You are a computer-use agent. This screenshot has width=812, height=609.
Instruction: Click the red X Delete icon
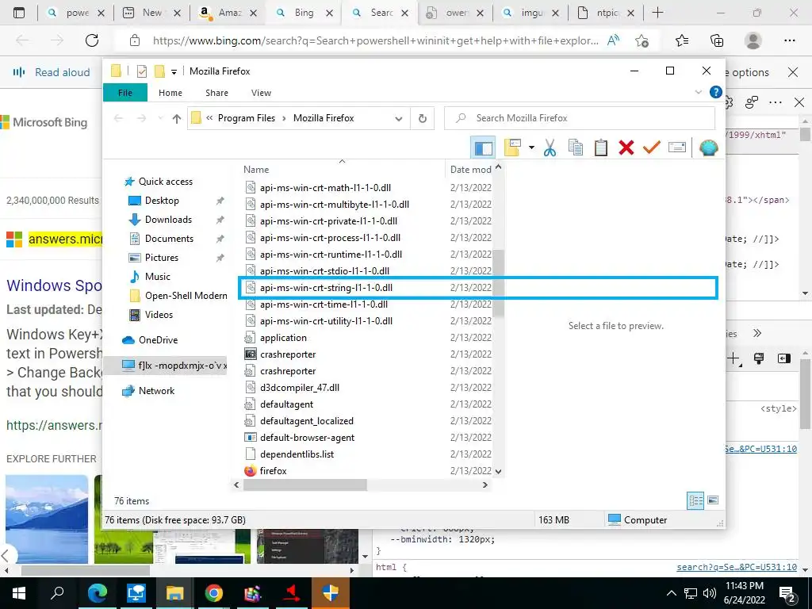pyautogui.click(x=626, y=147)
